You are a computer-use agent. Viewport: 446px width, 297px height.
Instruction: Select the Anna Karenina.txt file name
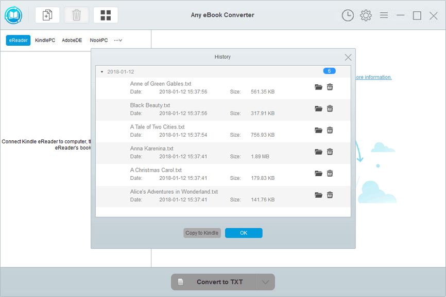[x=151, y=148]
